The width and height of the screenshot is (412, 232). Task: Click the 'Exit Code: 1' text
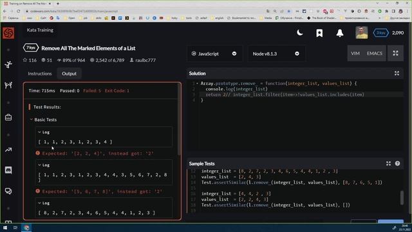(117, 91)
